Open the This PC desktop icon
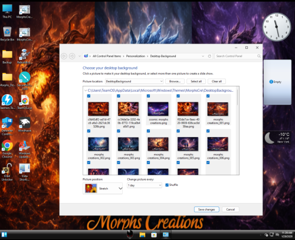Image resolution: width=295 pixels, height=240 pixels. click(7, 11)
